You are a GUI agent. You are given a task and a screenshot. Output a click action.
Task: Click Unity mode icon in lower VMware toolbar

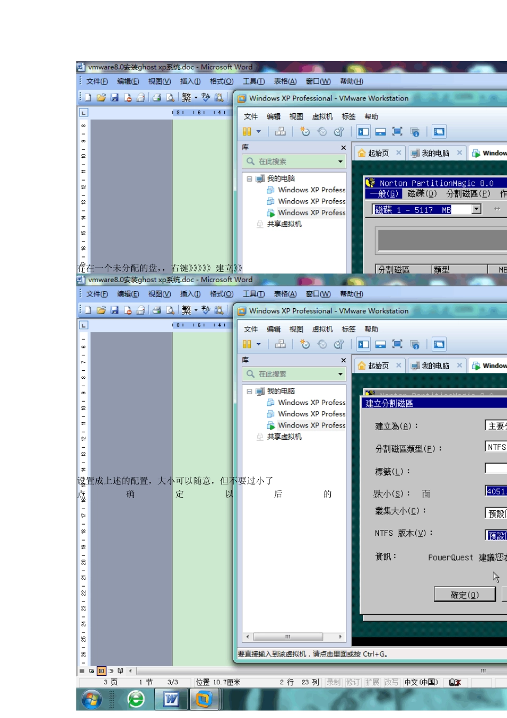pos(415,344)
